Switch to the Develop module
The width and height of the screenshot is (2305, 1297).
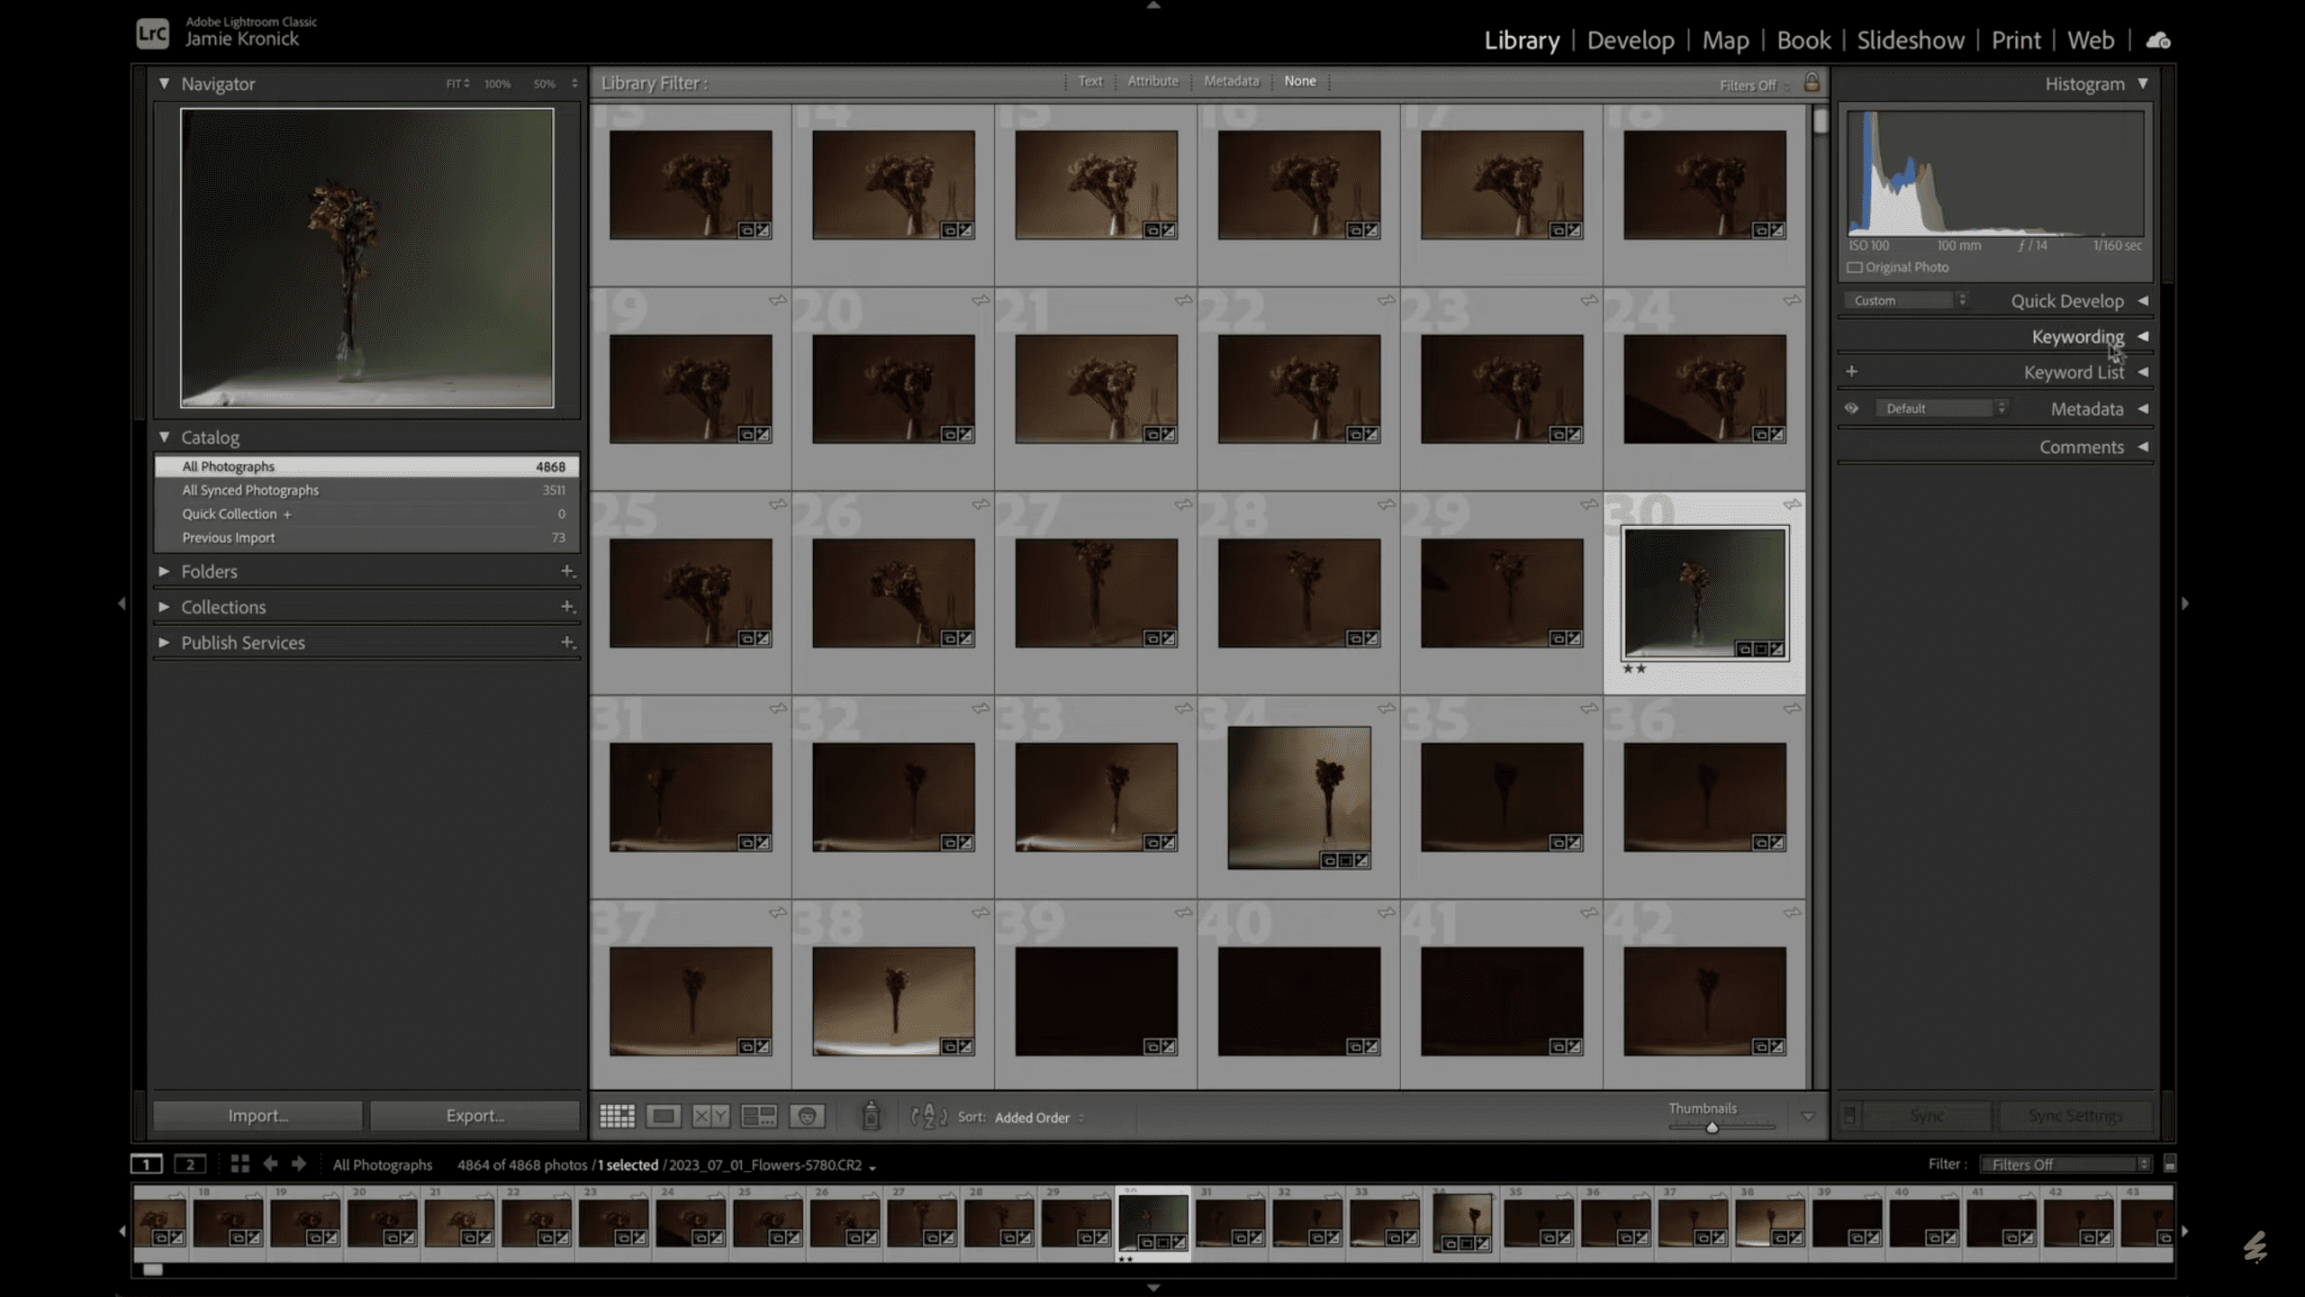[x=1630, y=41]
